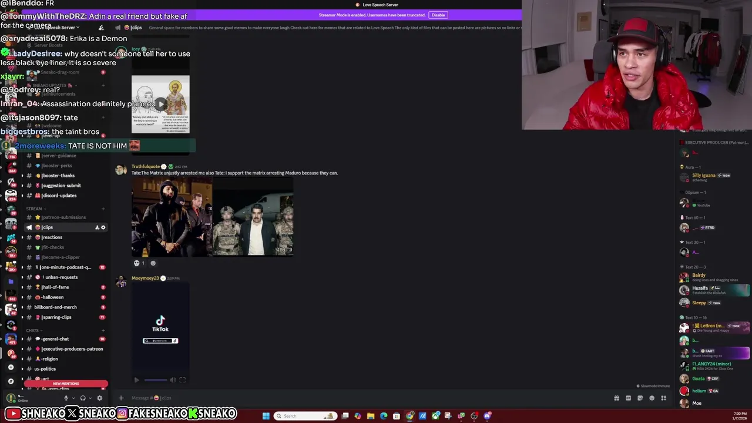The width and height of the screenshot is (752, 423).
Task: Open the TikTok video in fullscreen
Action: (182, 380)
